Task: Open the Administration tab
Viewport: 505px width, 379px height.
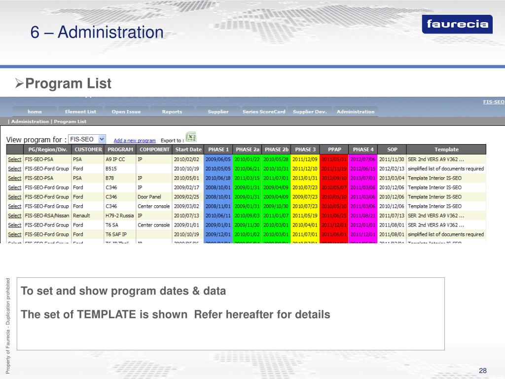Action: 356,112
